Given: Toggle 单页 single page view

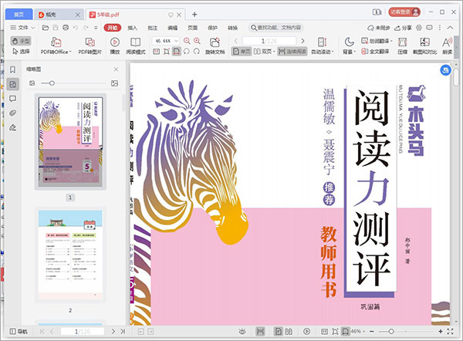Looking at the screenshot, I should click(x=242, y=51).
